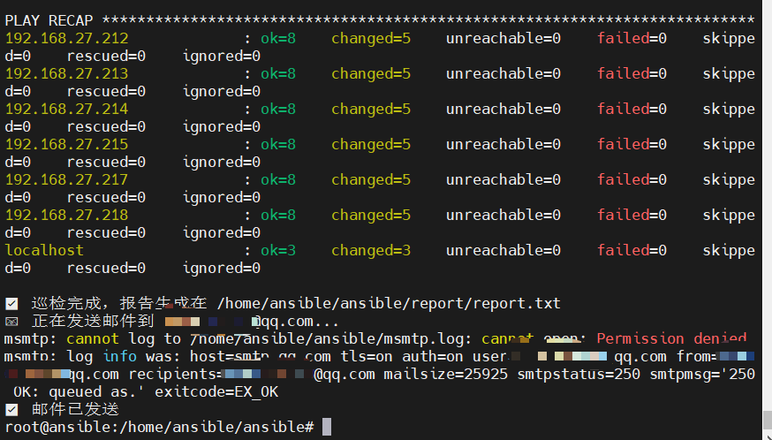Click the envelope icon before 正在发送邮件到
This screenshot has height=440, width=772.
click(11, 322)
